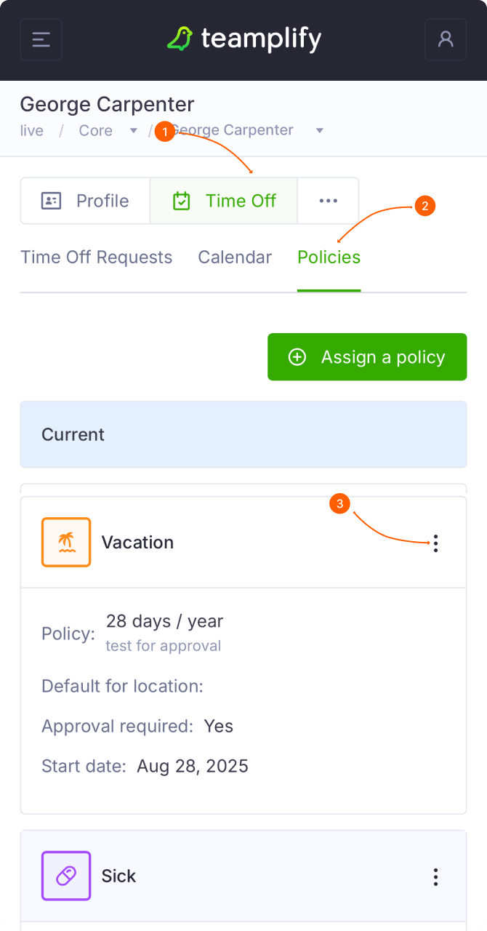Click the Core breadcrumb link

point(96,131)
